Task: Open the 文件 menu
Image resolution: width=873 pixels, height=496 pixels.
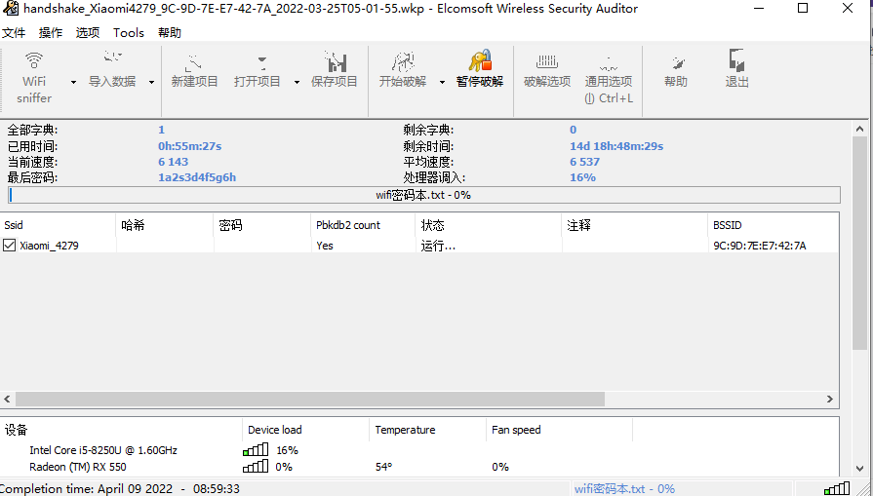Action: [14, 33]
